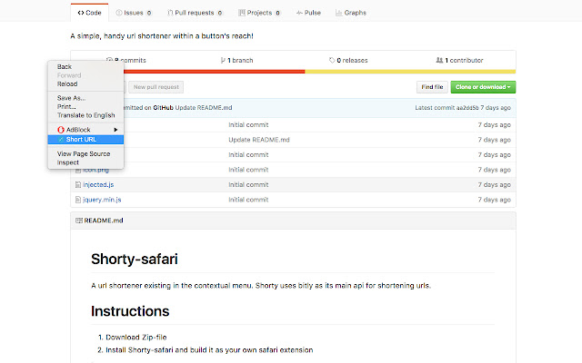Viewport: 582px width, 363px height.
Task: Open the 1 branch link
Action: click(x=236, y=60)
